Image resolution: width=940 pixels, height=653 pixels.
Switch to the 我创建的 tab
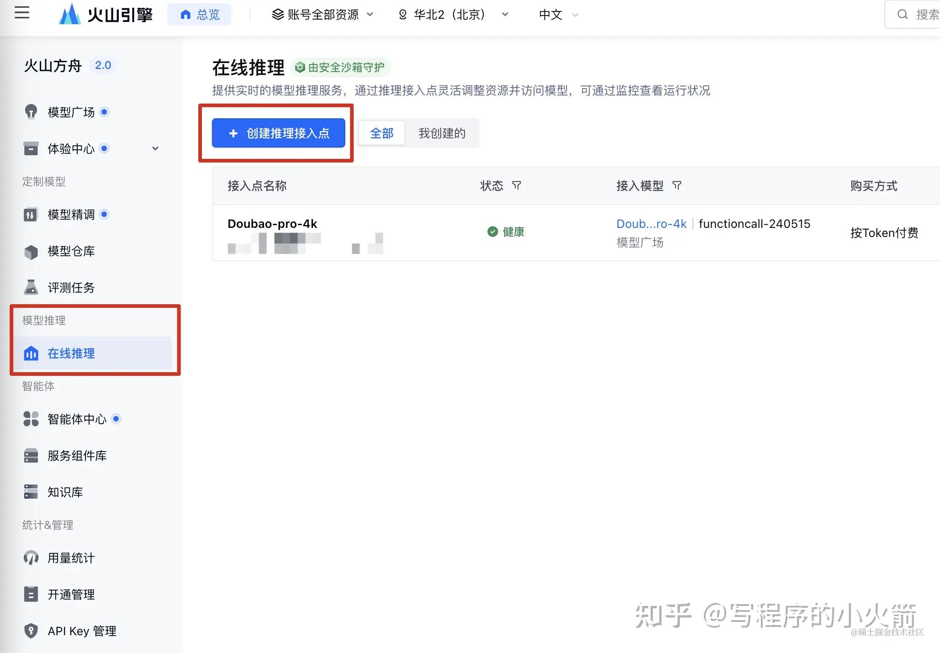point(441,133)
